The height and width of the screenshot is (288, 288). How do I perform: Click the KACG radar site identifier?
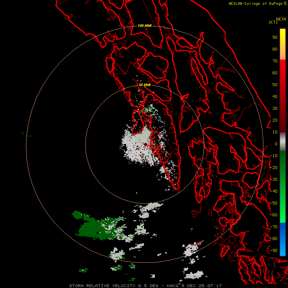coord(173,286)
